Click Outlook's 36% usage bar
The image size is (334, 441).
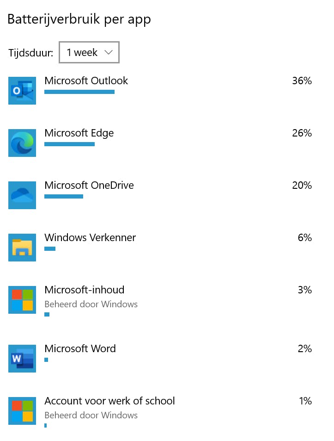[x=79, y=92]
